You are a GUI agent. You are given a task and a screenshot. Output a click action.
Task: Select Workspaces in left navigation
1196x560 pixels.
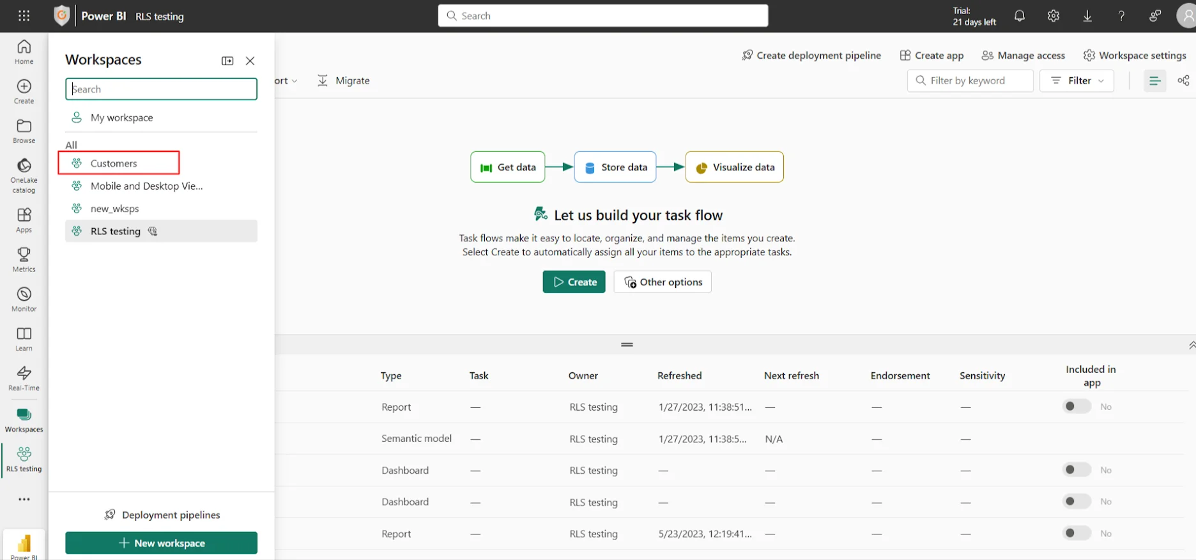(x=24, y=420)
